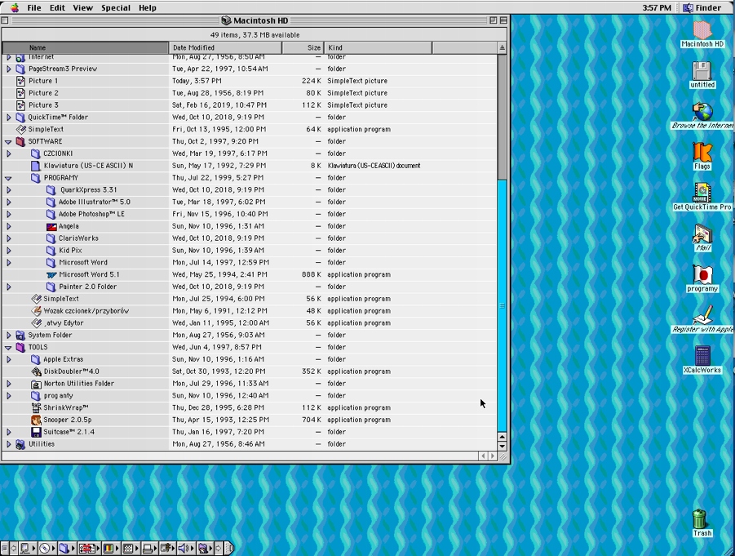Collapse the TOOLS folder triangle
Image resolution: width=735 pixels, height=556 pixels.
pyautogui.click(x=8, y=348)
